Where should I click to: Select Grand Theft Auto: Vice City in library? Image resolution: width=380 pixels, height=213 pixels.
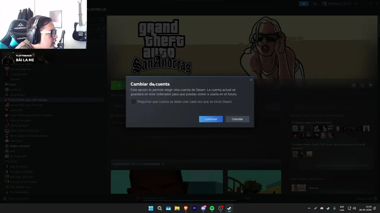pyautogui.click(x=26, y=105)
